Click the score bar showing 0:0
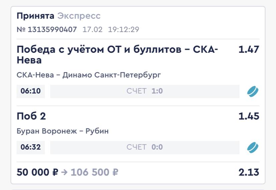 [145, 147]
